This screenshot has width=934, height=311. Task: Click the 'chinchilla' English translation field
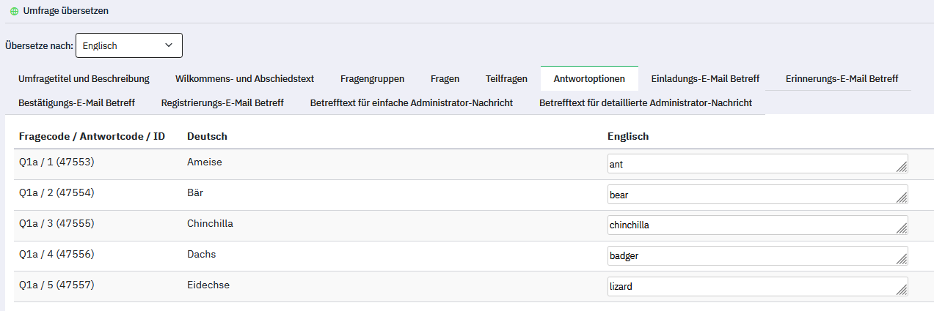[748, 225]
